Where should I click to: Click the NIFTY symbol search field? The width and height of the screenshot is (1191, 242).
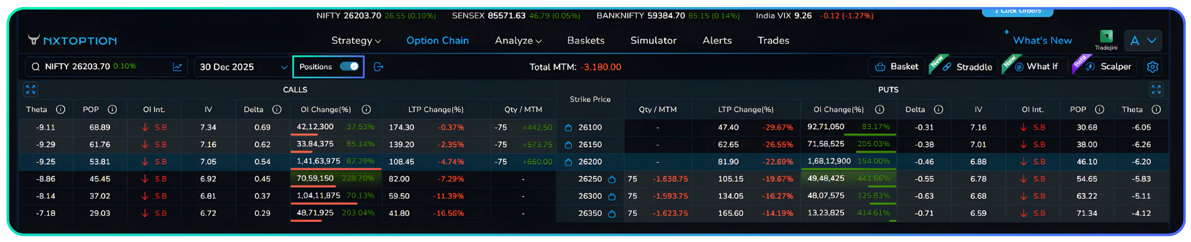106,67
